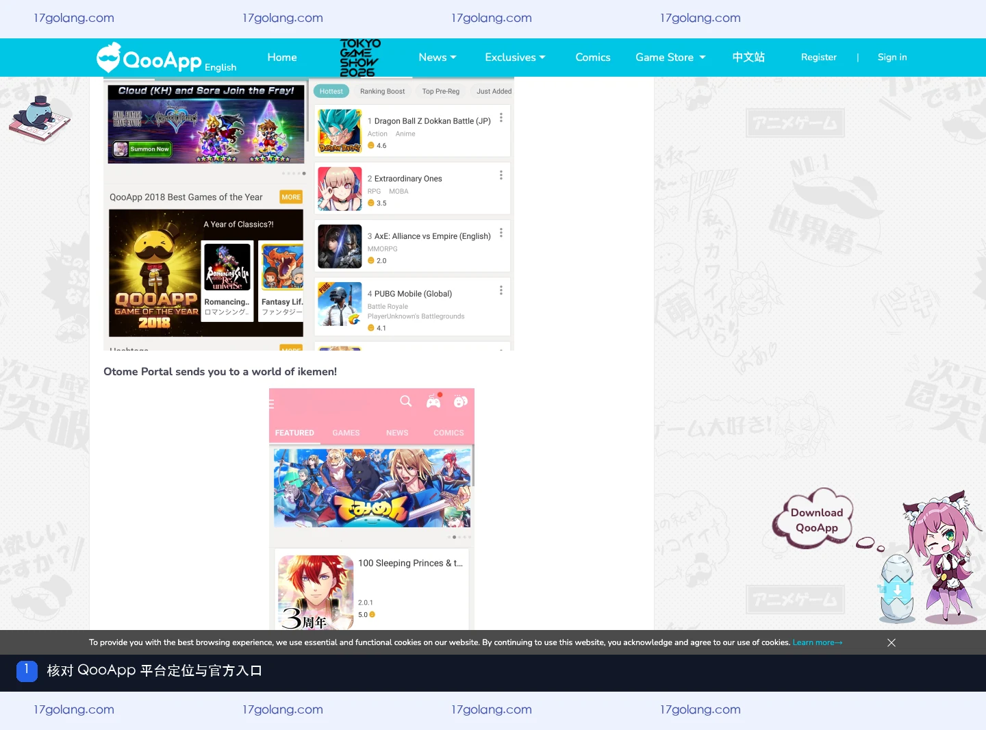Select the NEWS tab in Otome Portal
Viewport: 986px width, 730px height.
[397, 433]
